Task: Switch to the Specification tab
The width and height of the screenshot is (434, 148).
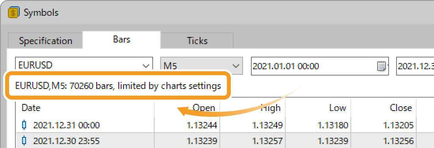Action: coord(45,41)
